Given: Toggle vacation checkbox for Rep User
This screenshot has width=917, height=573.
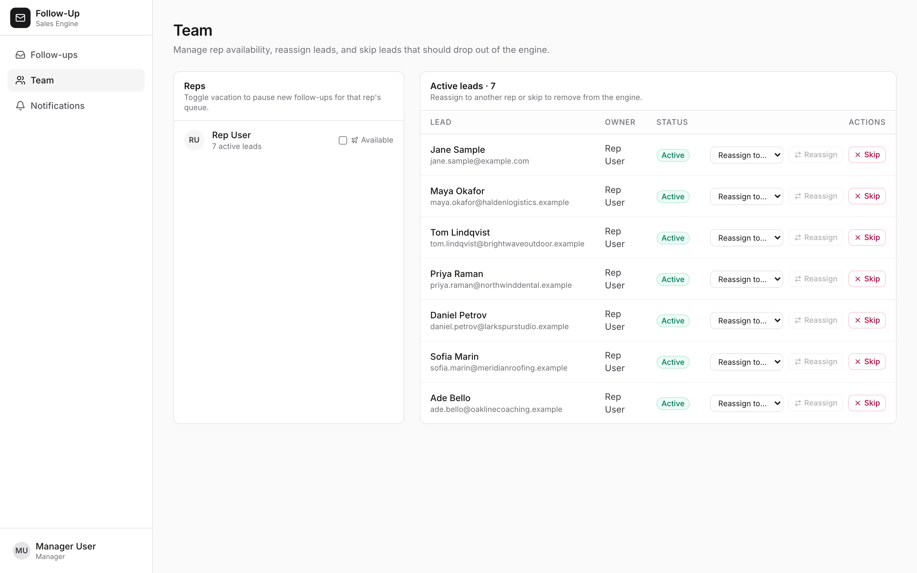Looking at the screenshot, I should click(343, 141).
